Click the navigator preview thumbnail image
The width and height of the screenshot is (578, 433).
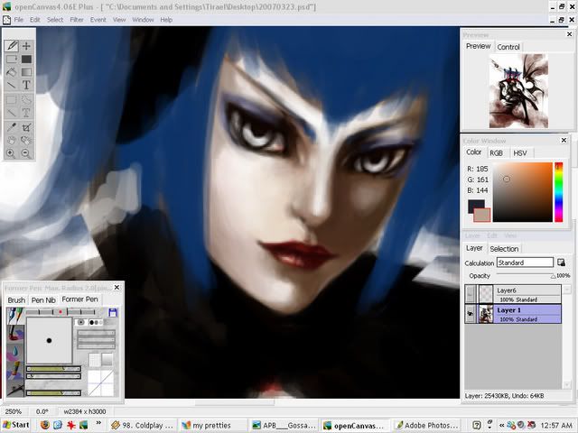(518, 91)
